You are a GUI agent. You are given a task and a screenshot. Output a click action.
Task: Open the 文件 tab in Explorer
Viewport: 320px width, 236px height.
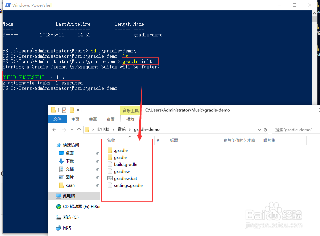pos(57,119)
